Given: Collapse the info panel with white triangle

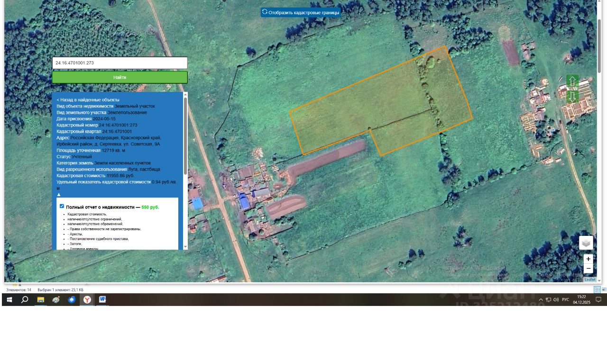Looking at the screenshot, I should (x=59, y=195).
